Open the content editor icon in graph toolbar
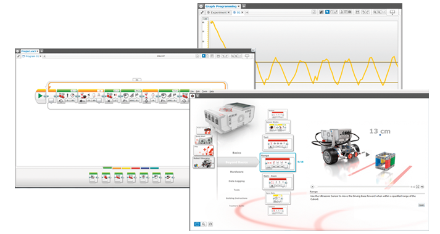The height and width of the screenshot is (234, 440). [314, 12]
